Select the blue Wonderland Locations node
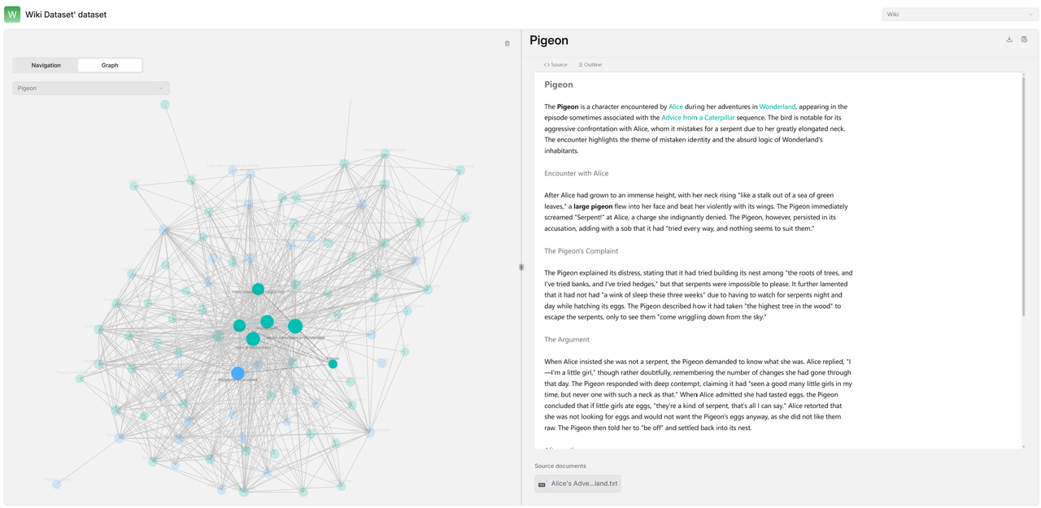This screenshot has width=1041, height=508. pos(237,373)
